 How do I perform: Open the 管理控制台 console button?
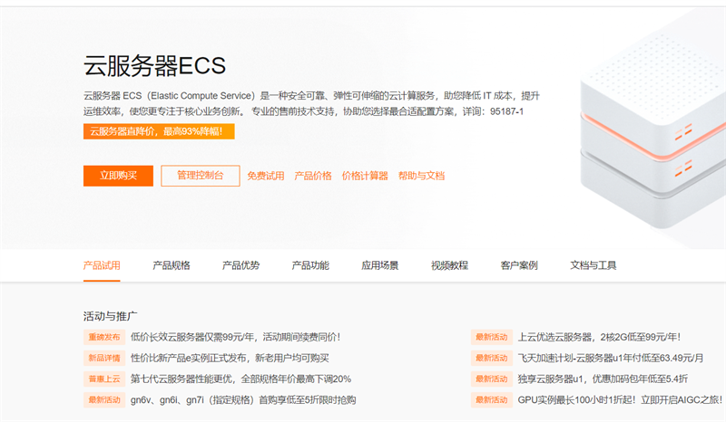pos(201,176)
